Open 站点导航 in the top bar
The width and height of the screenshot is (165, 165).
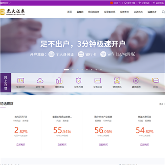(x=158, y=3)
